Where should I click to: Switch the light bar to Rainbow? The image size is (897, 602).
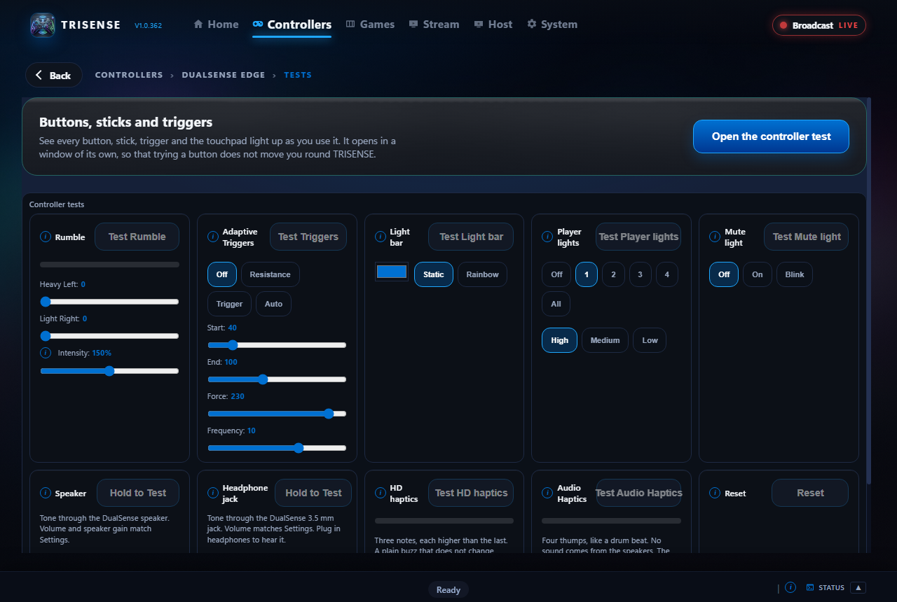click(483, 274)
